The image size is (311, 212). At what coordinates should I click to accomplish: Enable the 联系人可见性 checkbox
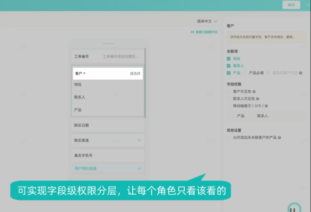tap(229, 99)
